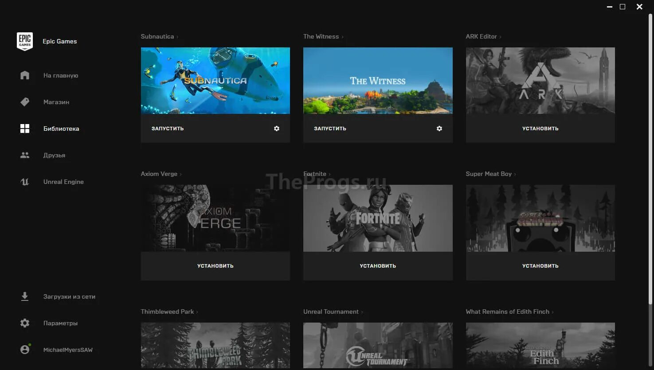Click the Epic Games logo icon
Viewport: 654px width, 370px height.
click(x=25, y=41)
